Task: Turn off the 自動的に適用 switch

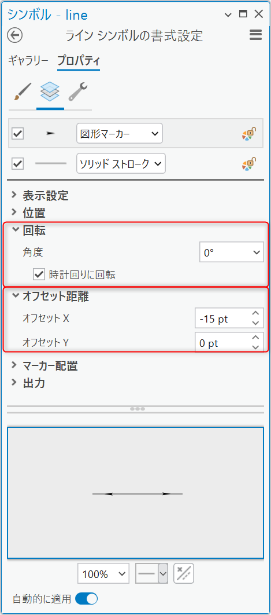Action: [86, 599]
